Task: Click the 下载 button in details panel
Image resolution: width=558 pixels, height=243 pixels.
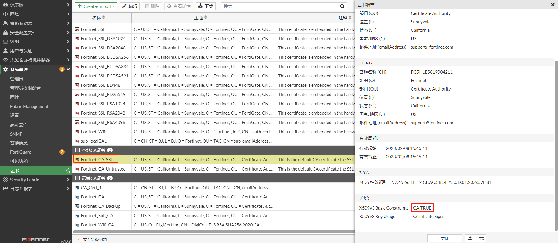Action: tap(475, 238)
